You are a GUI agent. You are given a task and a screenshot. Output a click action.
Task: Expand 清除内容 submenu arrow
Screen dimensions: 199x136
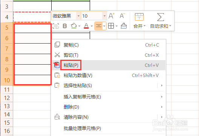162,117
